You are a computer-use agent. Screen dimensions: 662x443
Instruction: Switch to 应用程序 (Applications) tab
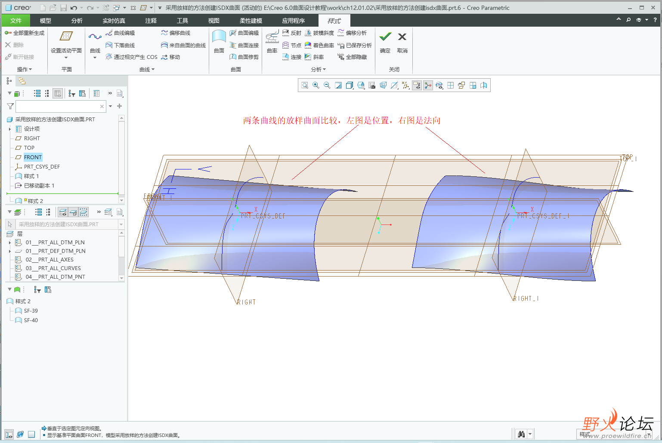[294, 21]
